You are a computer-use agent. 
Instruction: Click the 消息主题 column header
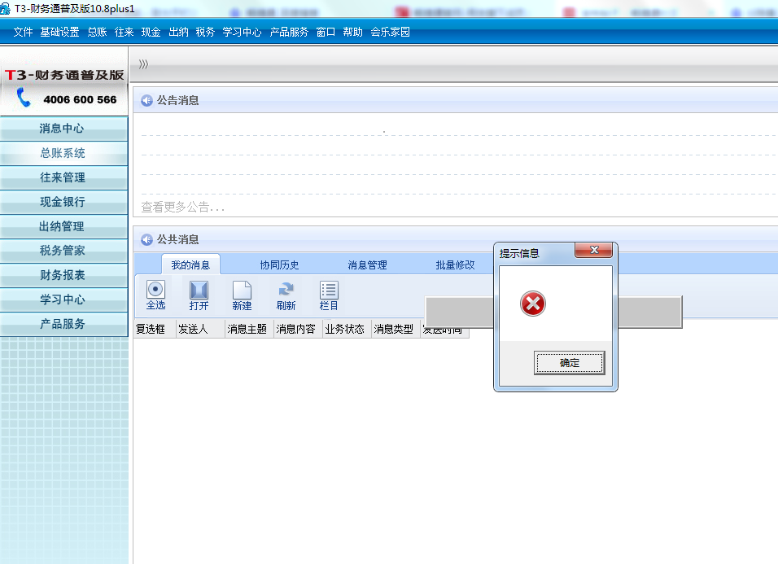click(x=250, y=329)
